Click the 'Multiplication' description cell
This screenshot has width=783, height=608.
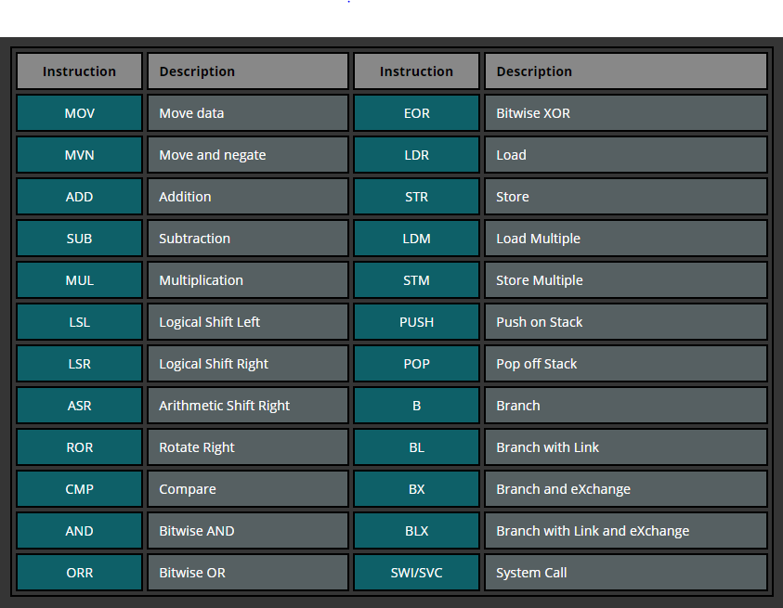(x=248, y=280)
